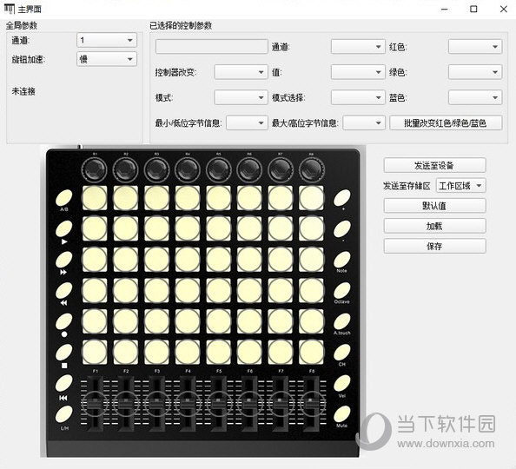Click the Octave side button
This screenshot has height=469, width=516.
pyautogui.click(x=342, y=290)
